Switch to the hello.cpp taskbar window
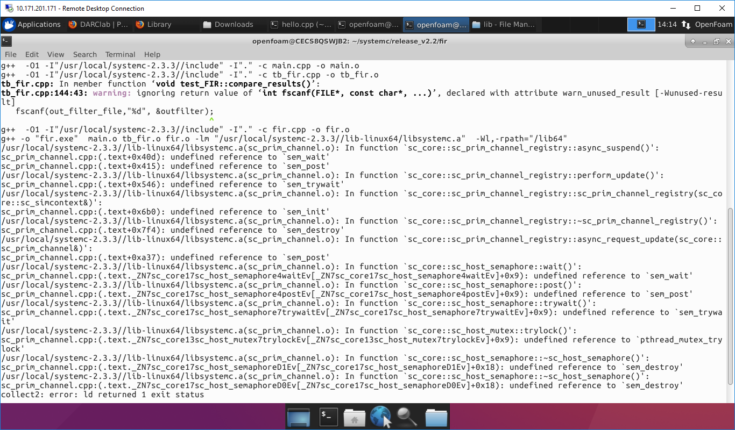The image size is (735, 430). point(300,25)
